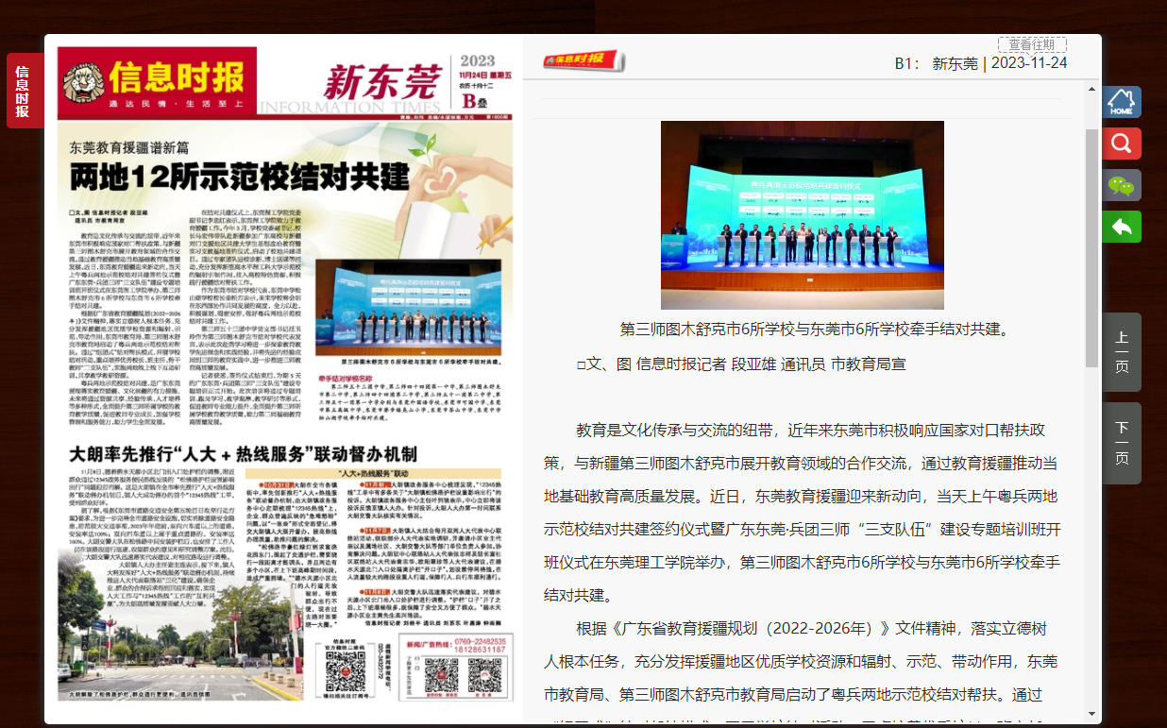Click the HOME house icon
Screen dimensions: 1167x728
(1121, 102)
